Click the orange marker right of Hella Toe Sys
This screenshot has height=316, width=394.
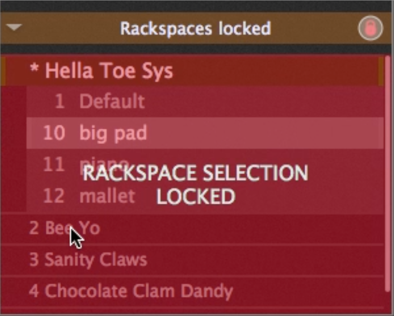click(381, 71)
